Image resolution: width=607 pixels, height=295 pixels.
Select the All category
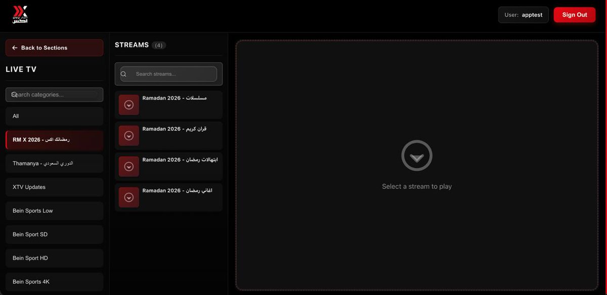pos(55,116)
